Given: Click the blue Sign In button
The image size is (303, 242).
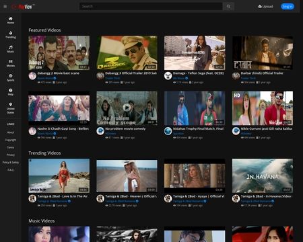Looking at the screenshot, I should coord(288,7).
